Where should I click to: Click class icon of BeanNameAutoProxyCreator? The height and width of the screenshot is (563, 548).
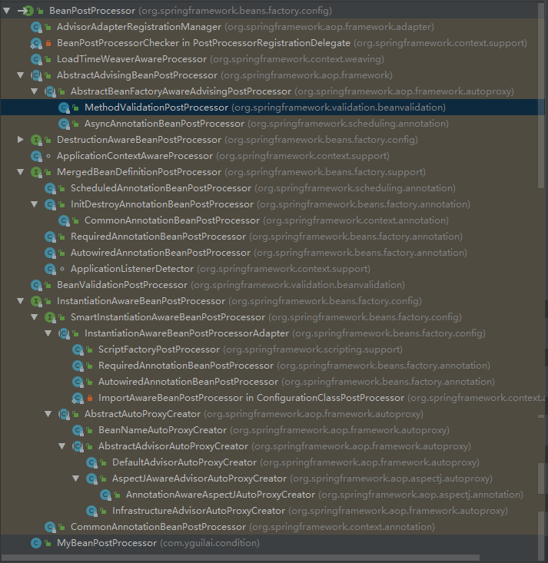coord(78,430)
